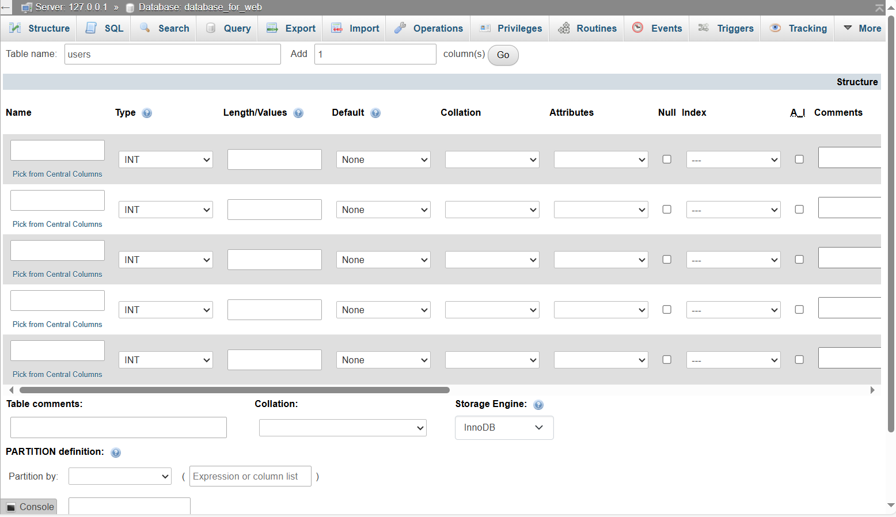The width and height of the screenshot is (896, 517).
Task: Click the Default column help icon
Action: click(x=375, y=113)
